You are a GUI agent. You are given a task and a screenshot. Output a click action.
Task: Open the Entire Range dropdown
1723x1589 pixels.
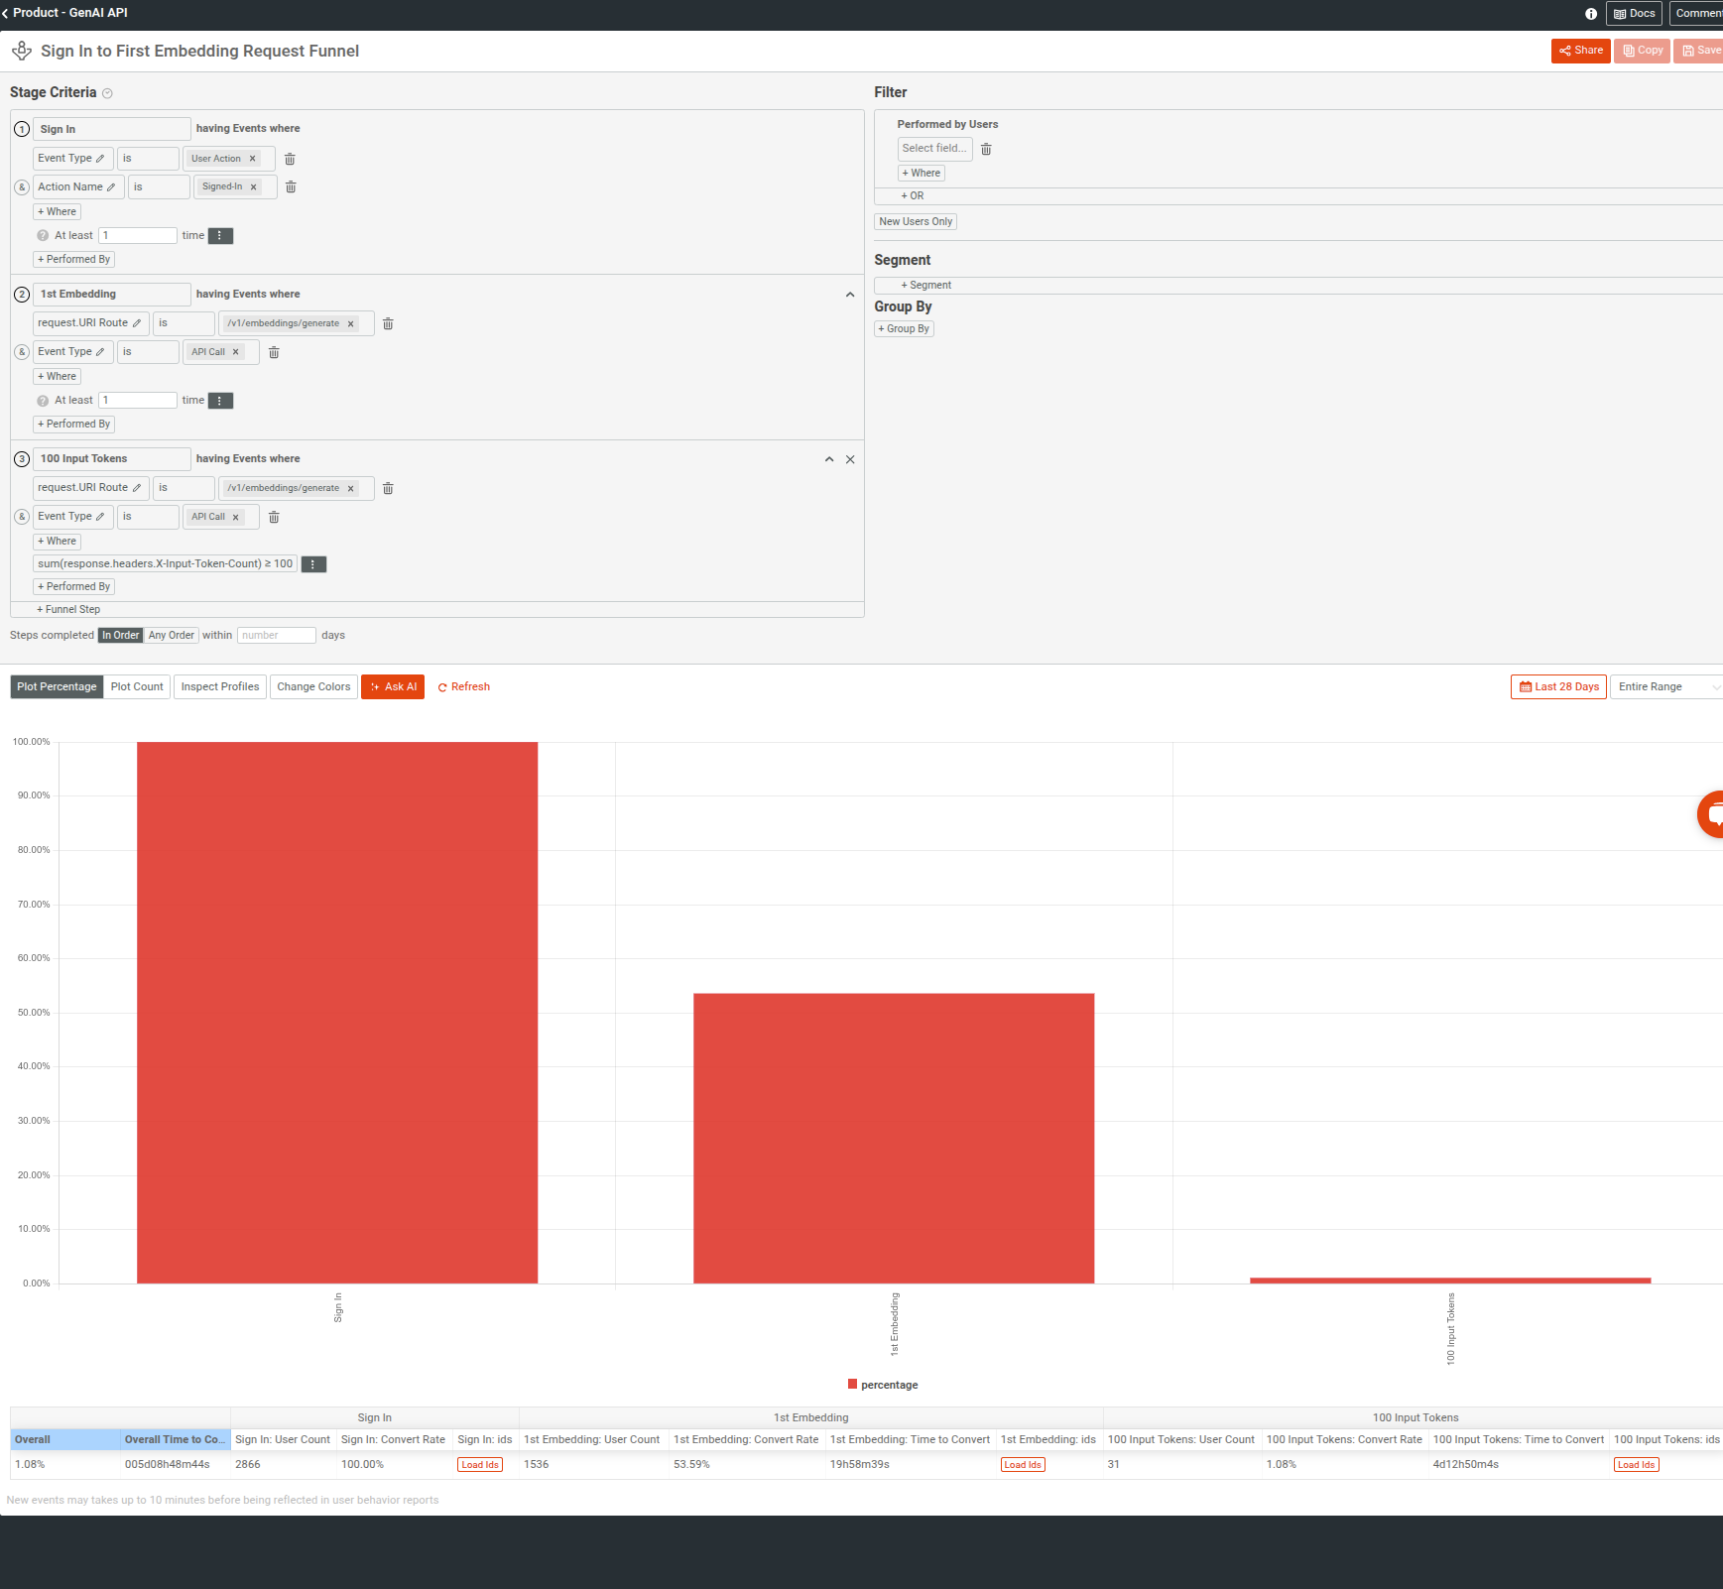click(x=1666, y=686)
